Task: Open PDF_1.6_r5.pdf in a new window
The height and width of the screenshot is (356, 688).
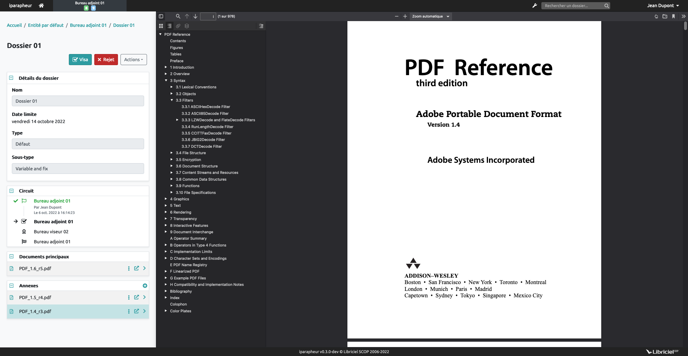Action: 137,268
